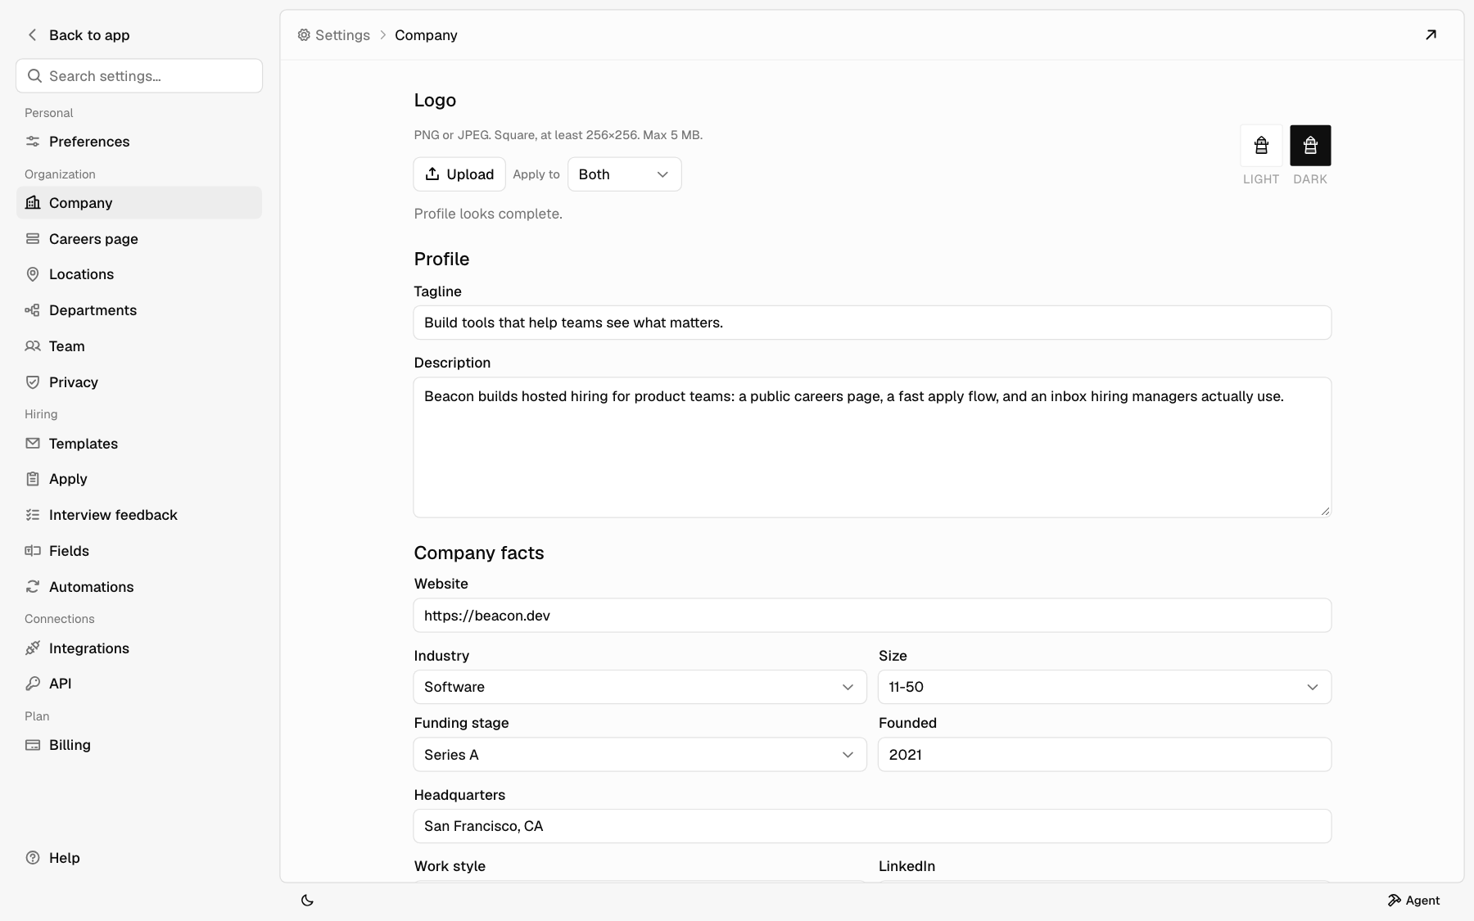Click the search magnifier icon
1474x921 pixels.
34,75
